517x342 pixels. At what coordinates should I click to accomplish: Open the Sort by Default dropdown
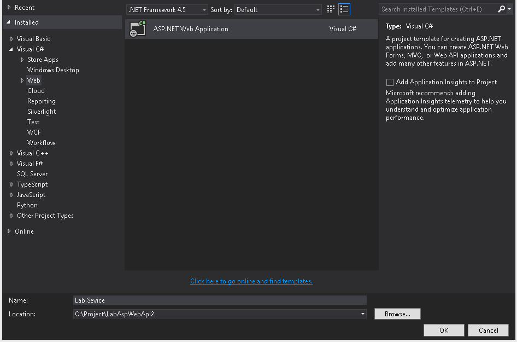[278, 9]
